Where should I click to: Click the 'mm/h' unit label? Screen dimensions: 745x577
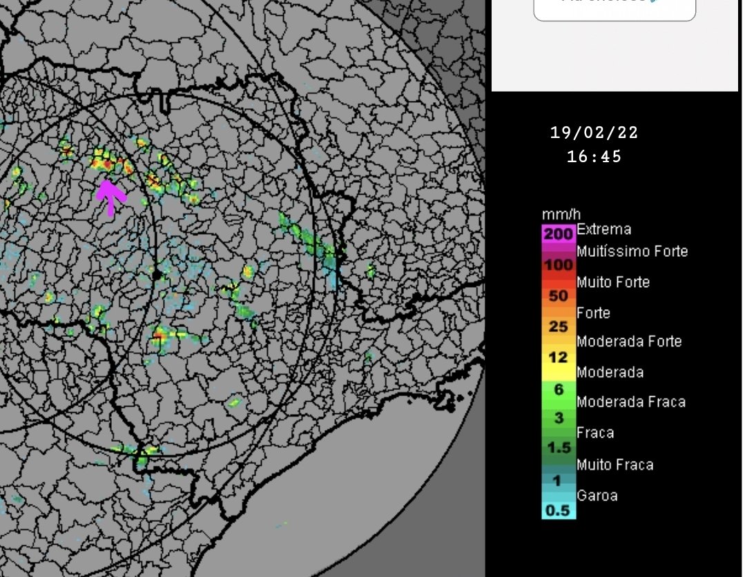(561, 214)
